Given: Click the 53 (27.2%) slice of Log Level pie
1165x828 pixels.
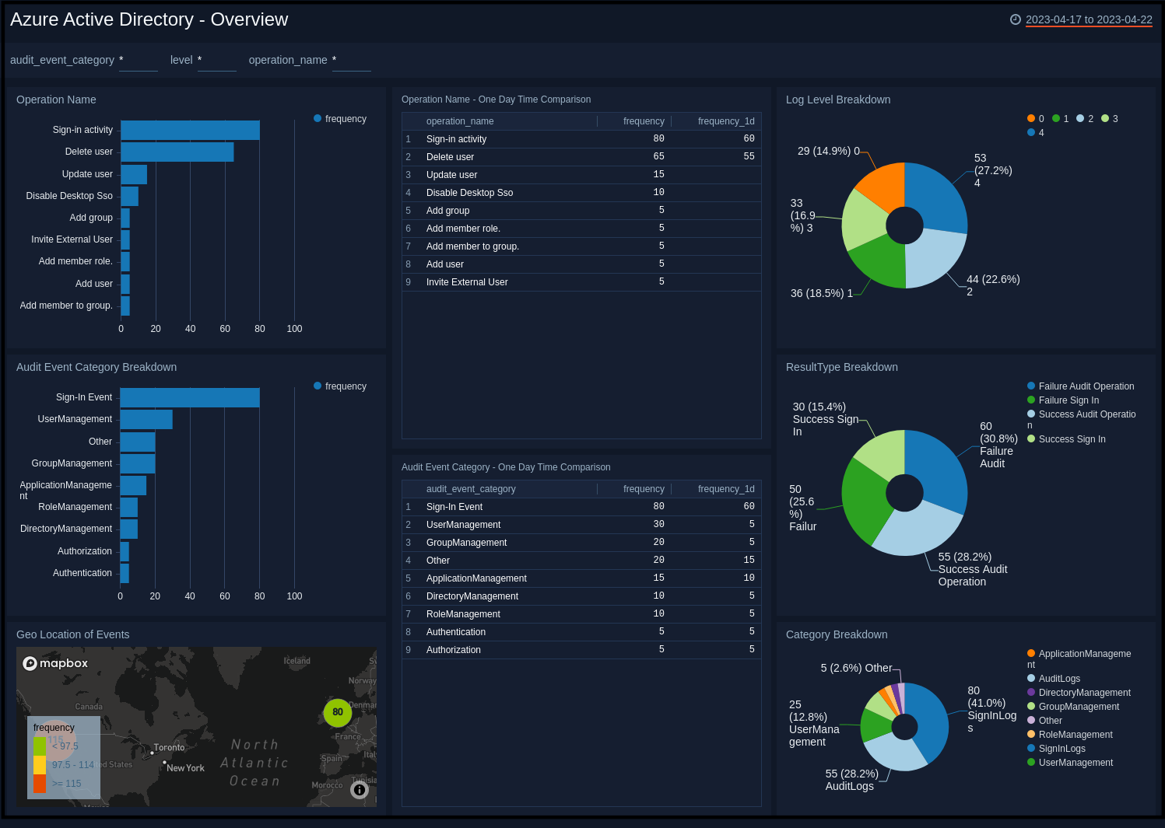Looking at the screenshot, I should pyautogui.click(x=938, y=194).
